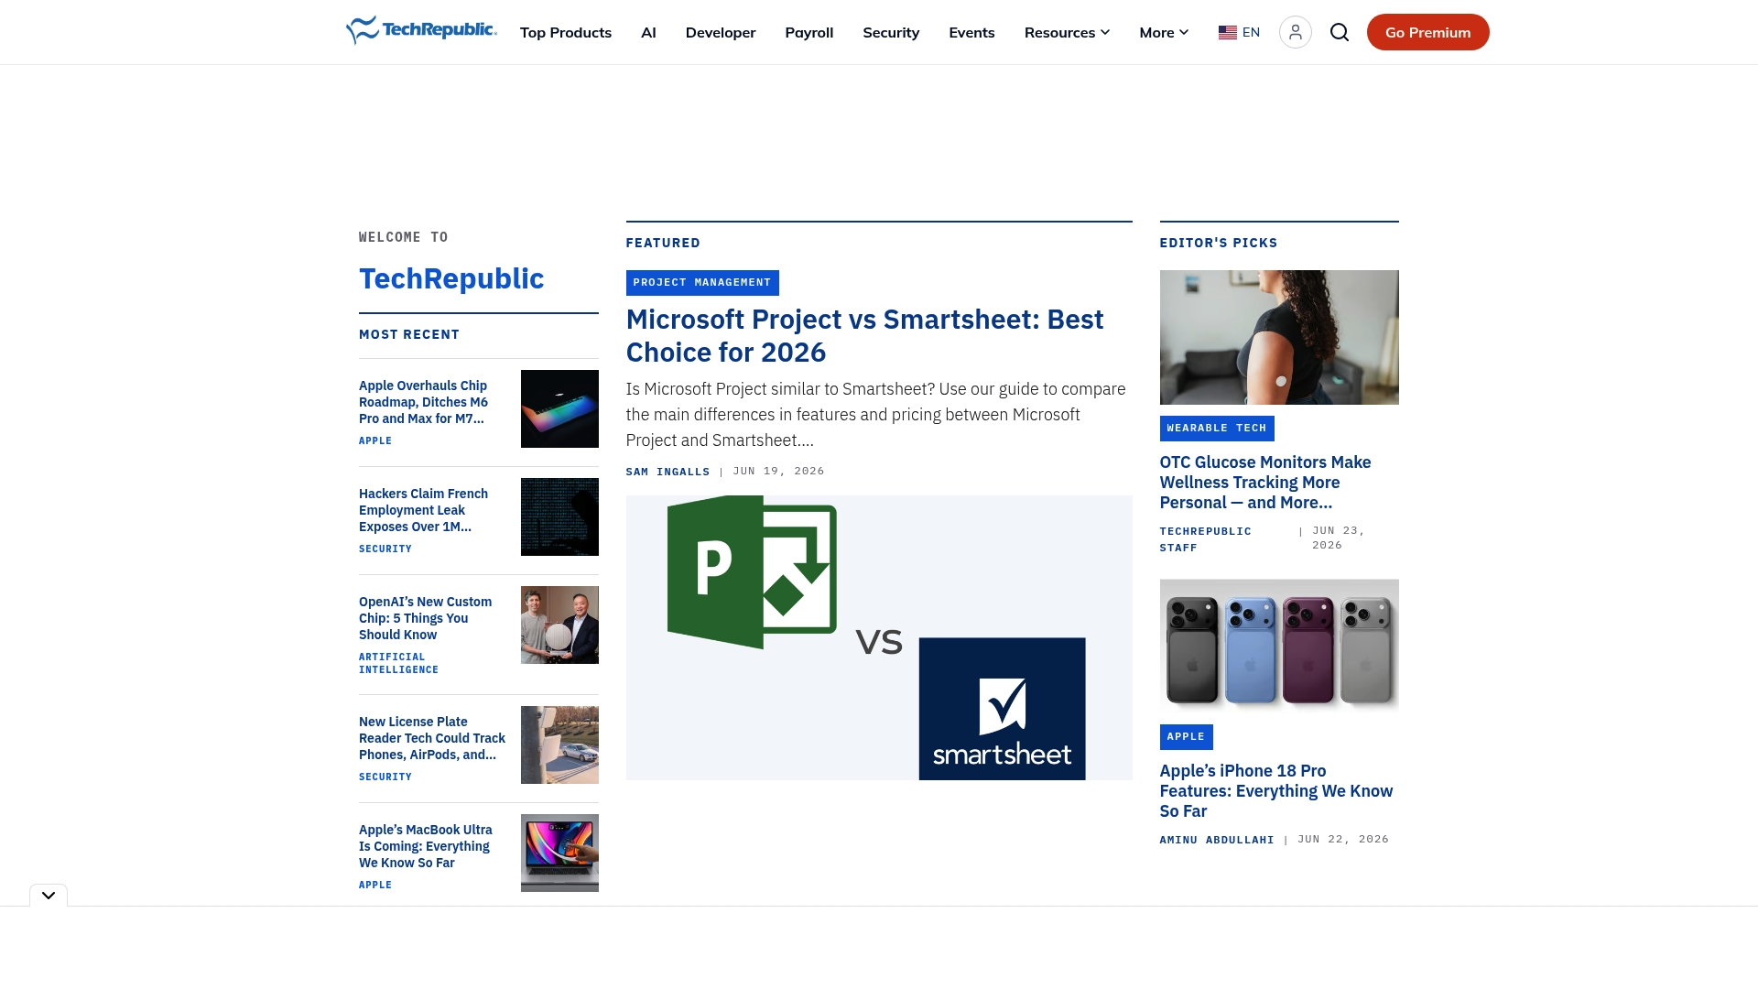Open the Developer nav item
1758x989 pixels.
721,32
